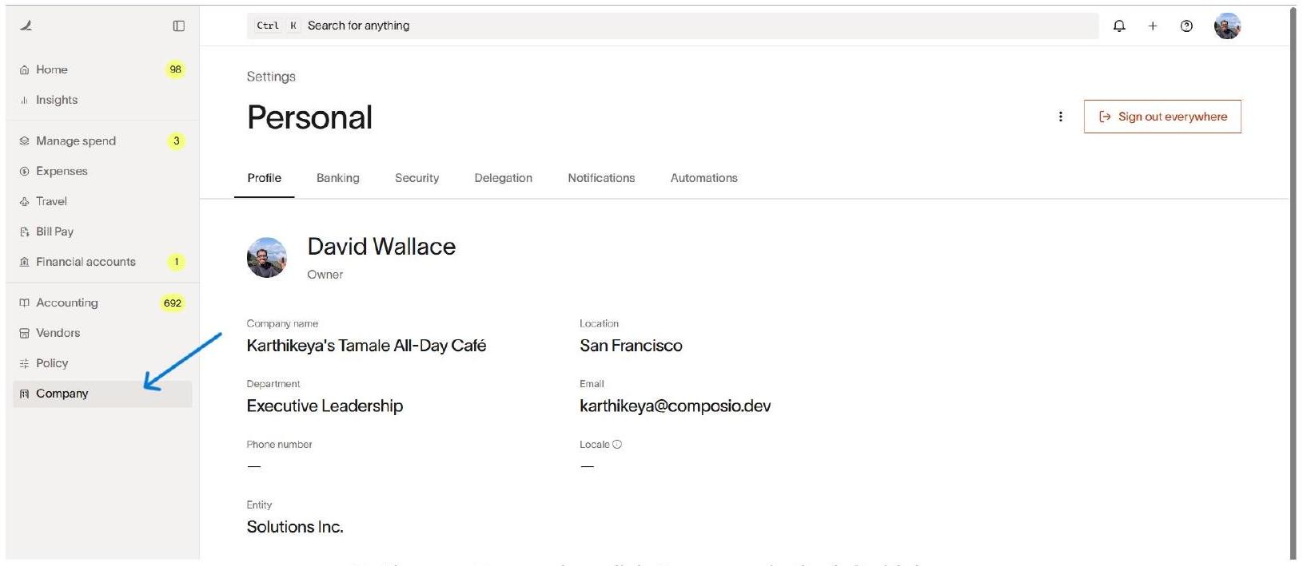1303x566 pixels.
Task: Click the Ramp logo icon
Action: tap(26, 26)
